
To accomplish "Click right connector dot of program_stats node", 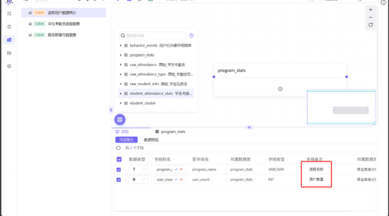I will pos(347,77).
